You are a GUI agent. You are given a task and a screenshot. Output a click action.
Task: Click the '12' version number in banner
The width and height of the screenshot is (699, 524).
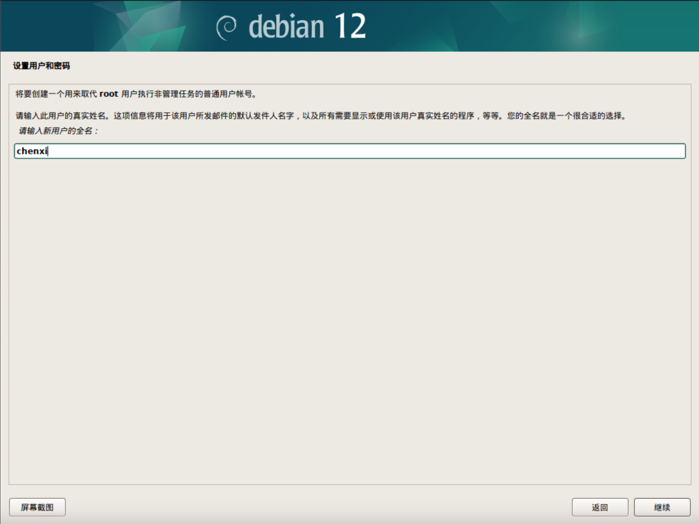[x=350, y=26]
